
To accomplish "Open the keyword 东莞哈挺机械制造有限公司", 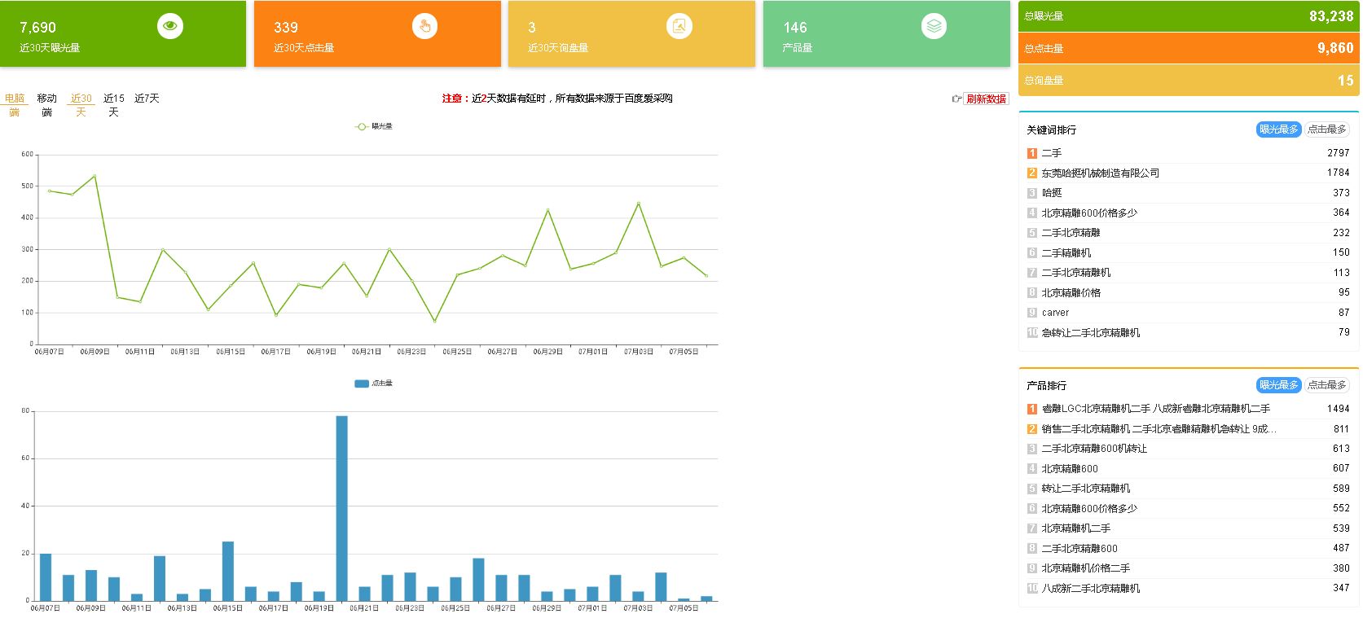I will (x=1100, y=173).
